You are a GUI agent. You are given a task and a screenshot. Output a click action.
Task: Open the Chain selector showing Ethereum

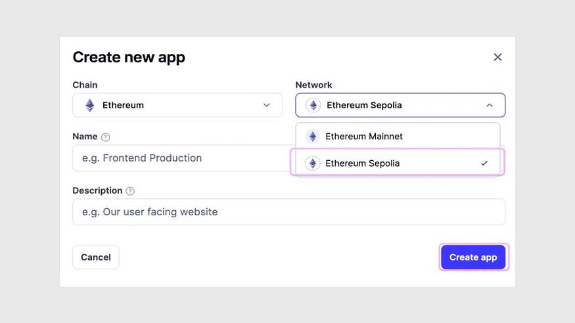coord(177,105)
